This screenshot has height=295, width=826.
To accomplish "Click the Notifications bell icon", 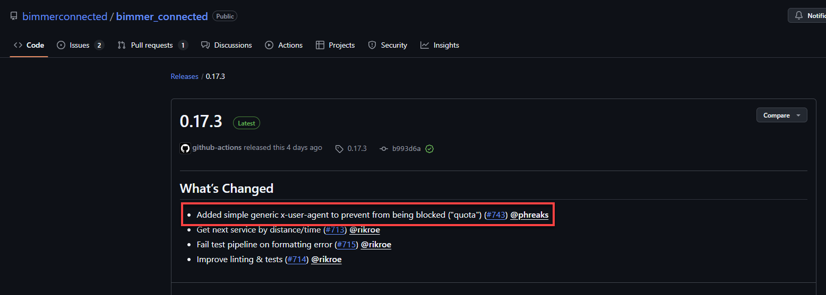I will [x=799, y=16].
